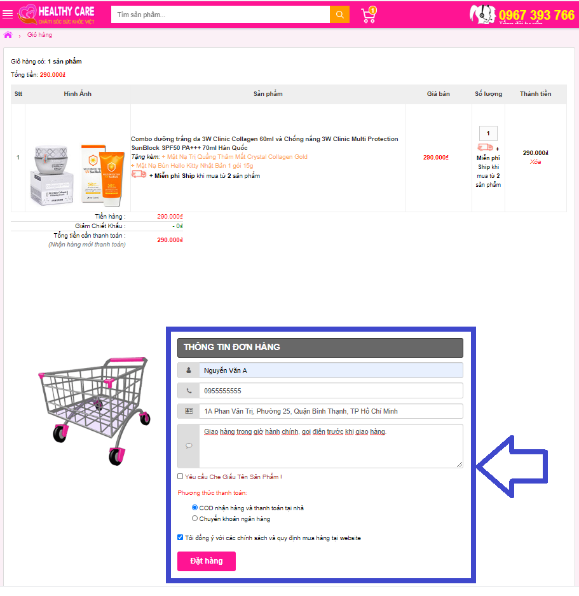The height and width of the screenshot is (596, 579).
Task: Click the delivery address input field
Action: point(330,411)
